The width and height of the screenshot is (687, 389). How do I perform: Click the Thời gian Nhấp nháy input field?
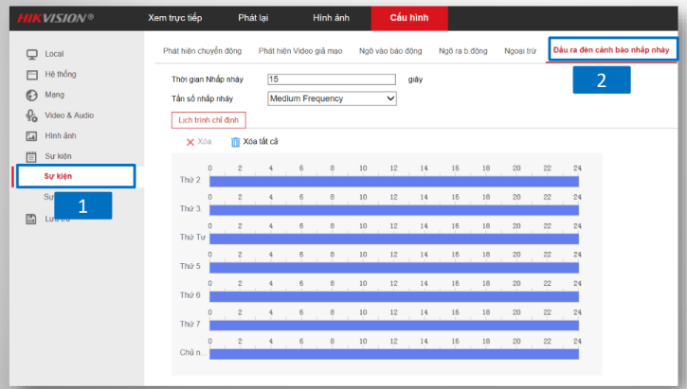click(x=331, y=80)
